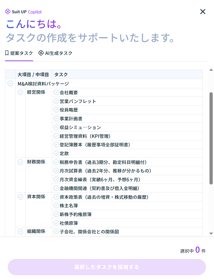Select the 資本関係 category check circle

point(20,197)
